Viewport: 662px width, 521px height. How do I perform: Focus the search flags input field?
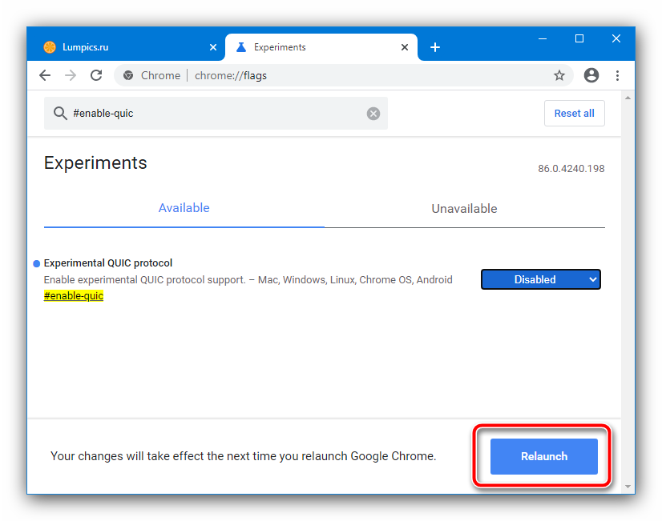point(216,114)
